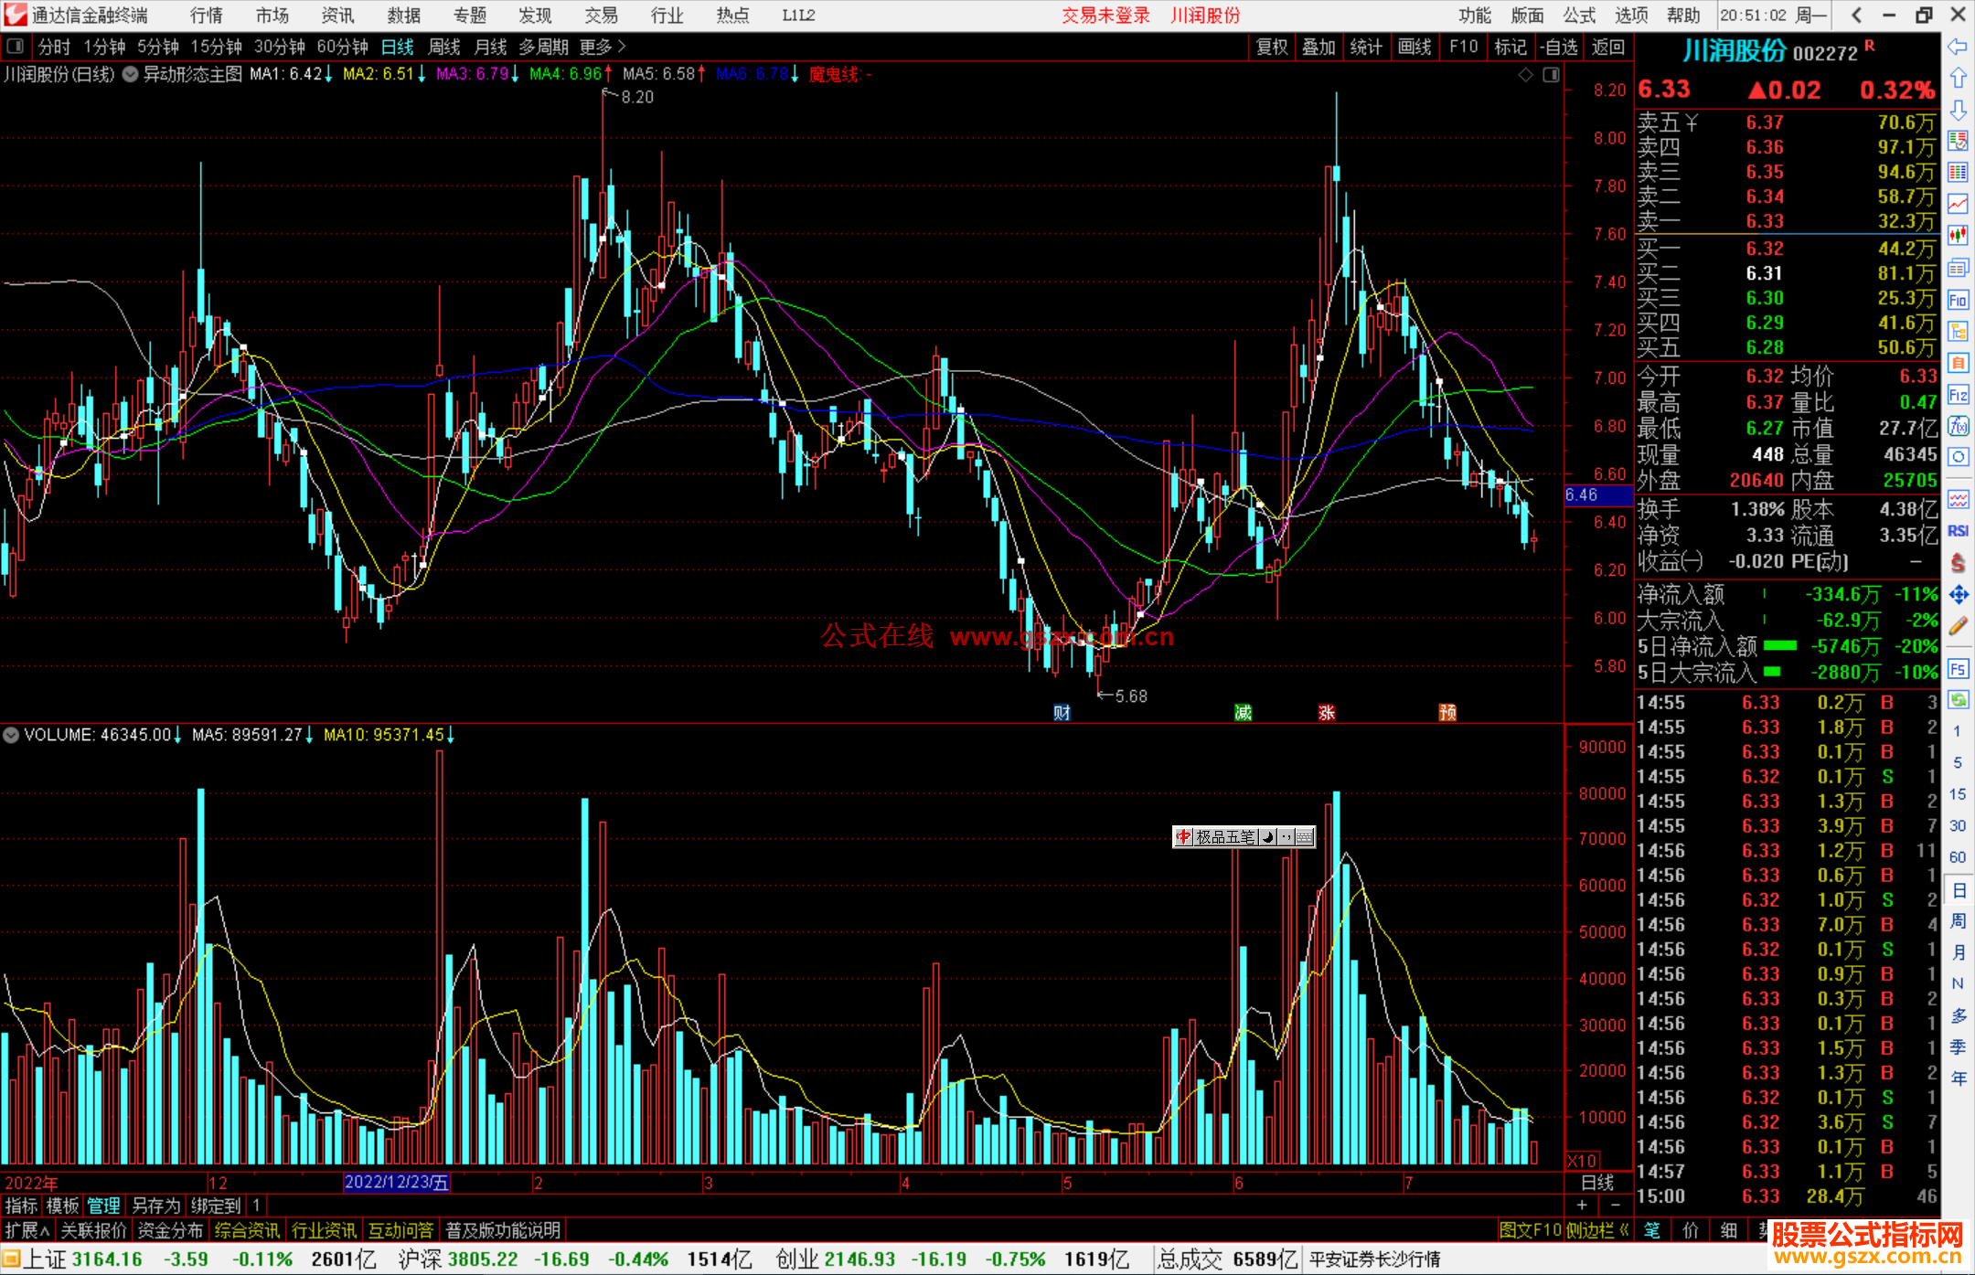The width and height of the screenshot is (1975, 1275).
Task: Click the pencil drawing tool icon
Action: click(1958, 627)
